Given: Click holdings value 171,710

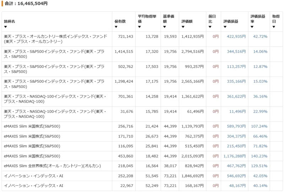Looking at the screenshot, I should point(126,136).
